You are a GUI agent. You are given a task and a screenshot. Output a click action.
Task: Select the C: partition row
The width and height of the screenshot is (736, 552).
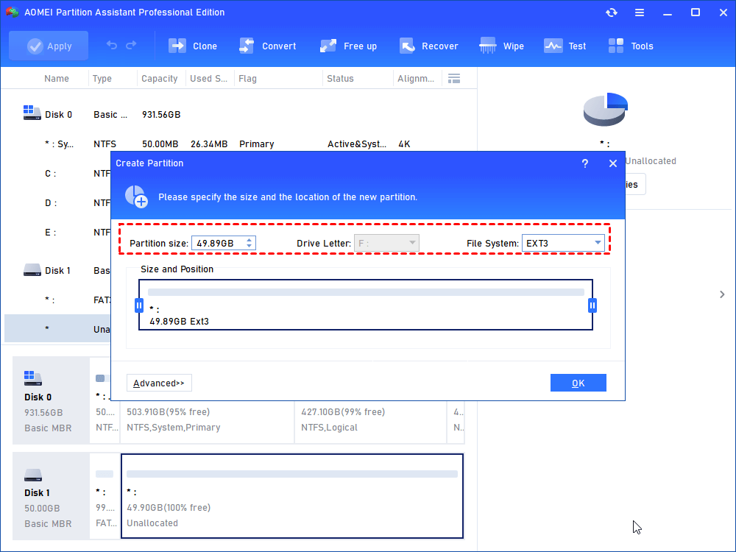pos(58,174)
